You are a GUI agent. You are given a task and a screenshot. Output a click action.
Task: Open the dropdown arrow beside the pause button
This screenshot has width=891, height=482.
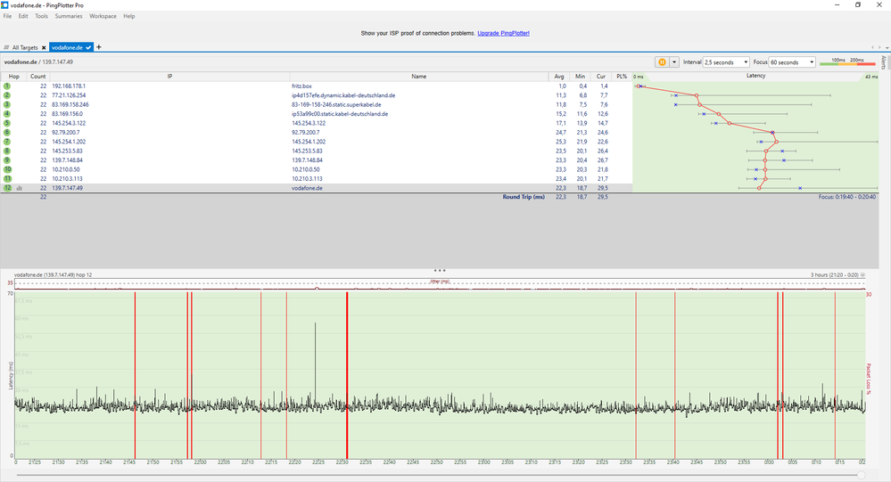tap(674, 62)
